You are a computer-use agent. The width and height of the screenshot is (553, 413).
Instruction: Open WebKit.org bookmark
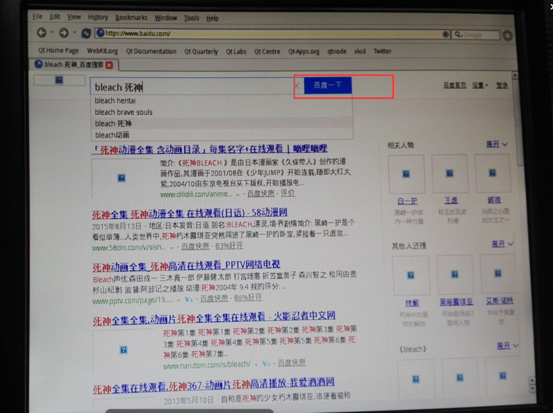pyautogui.click(x=102, y=51)
